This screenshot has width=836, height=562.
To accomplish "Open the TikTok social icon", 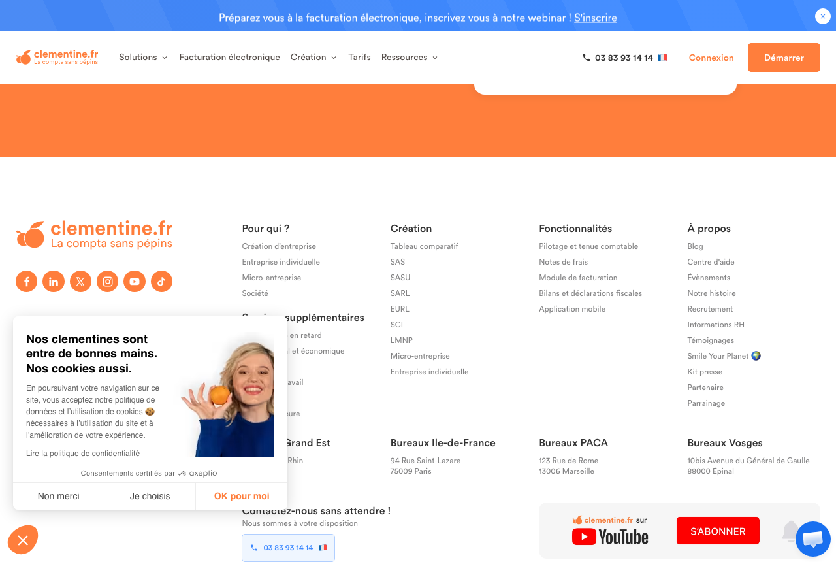I will coord(161,282).
